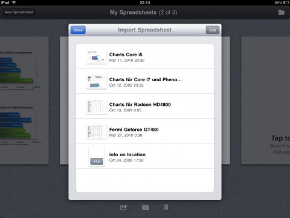Open the previous spreadsheet with bar charts
The width and height of the screenshot is (290, 218).
pos(24,101)
